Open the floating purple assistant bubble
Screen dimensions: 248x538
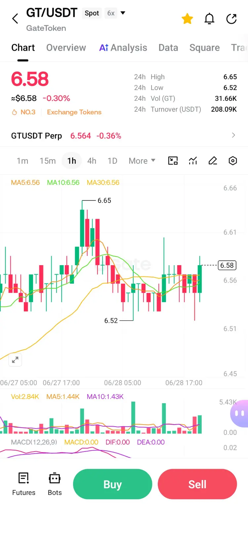(x=239, y=413)
